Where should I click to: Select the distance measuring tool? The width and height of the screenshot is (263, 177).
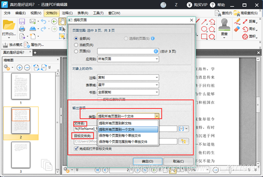point(250,21)
